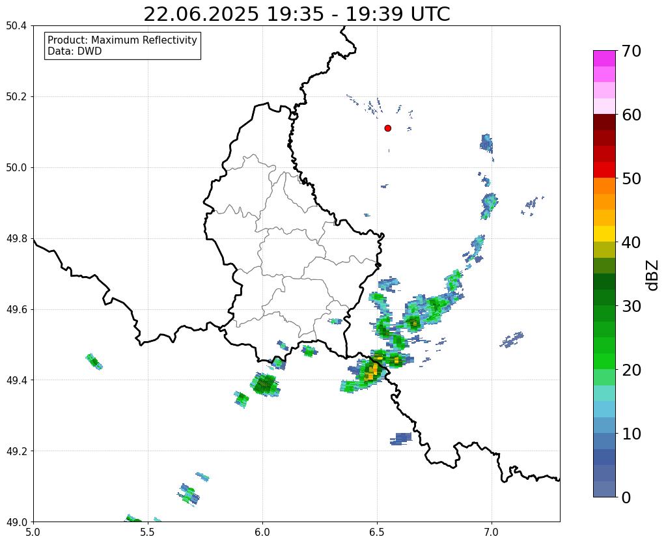The height and width of the screenshot is (543, 666).
Task: Select the 'Data: DWD' label
Action: (x=75, y=51)
